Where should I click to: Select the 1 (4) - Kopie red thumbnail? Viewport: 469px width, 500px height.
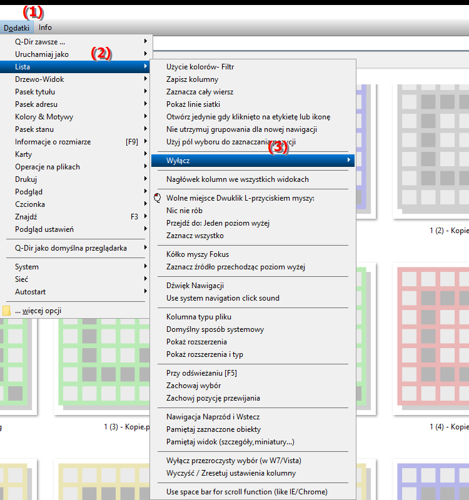432,339
